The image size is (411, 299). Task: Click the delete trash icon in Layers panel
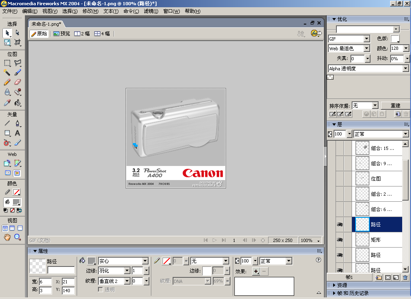[x=405, y=277]
